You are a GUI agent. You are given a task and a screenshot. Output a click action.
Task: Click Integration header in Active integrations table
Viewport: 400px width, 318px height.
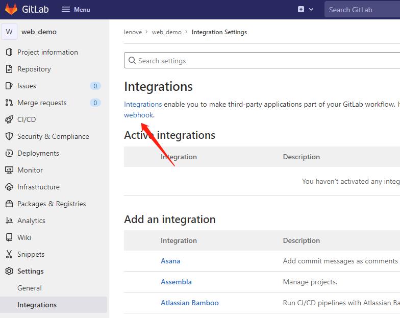[179, 157]
